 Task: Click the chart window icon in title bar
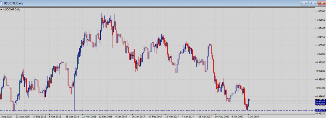pos(2,3)
